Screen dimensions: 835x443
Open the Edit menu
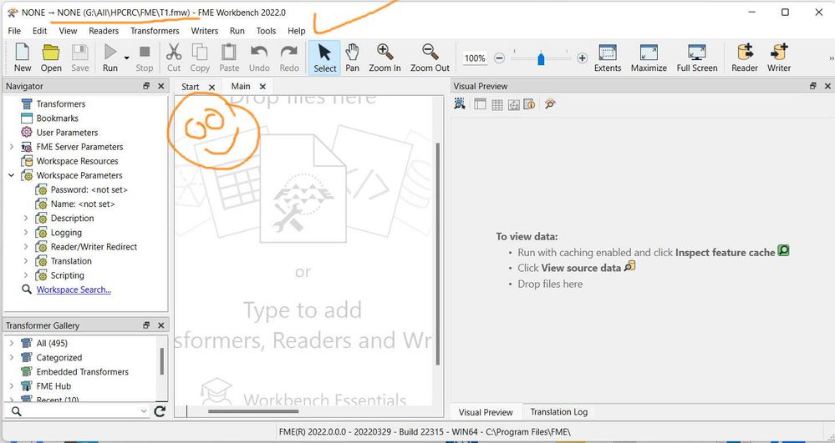(39, 31)
